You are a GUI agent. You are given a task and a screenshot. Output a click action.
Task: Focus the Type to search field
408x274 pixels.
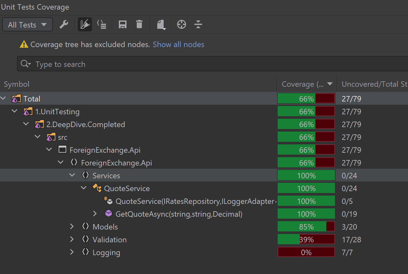pos(211,64)
